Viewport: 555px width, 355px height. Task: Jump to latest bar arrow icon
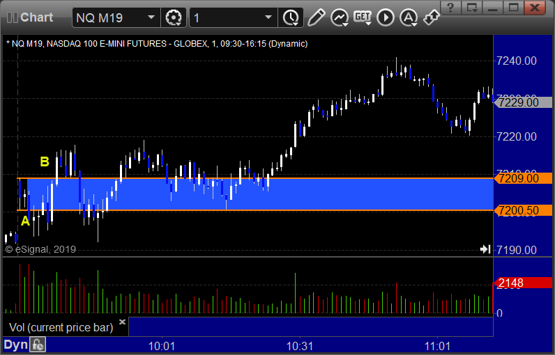click(x=485, y=249)
